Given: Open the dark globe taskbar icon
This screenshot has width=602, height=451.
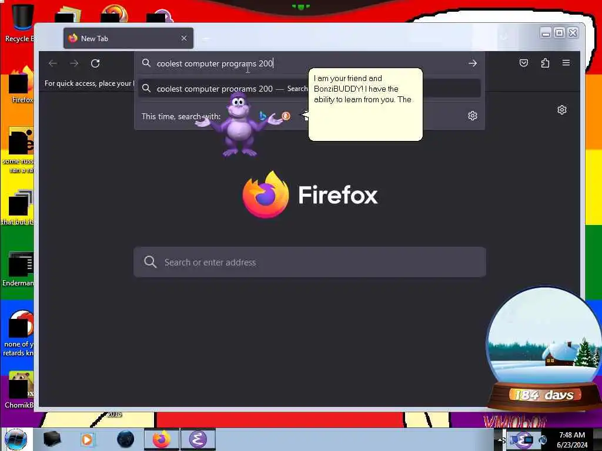Looking at the screenshot, I should coord(126,439).
